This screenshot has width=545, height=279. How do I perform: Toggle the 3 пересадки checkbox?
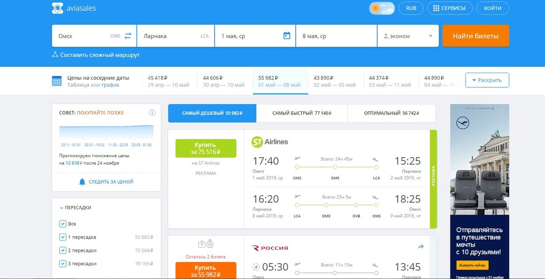(x=63, y=264)
